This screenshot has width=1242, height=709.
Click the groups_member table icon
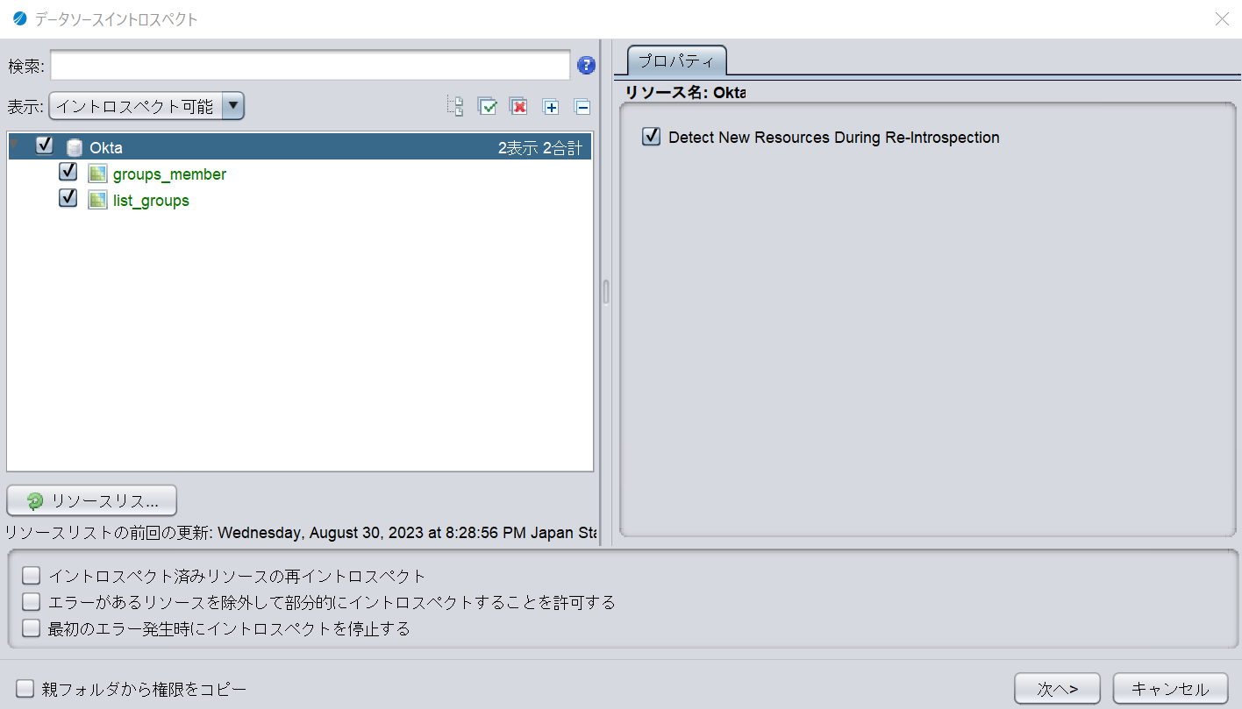pos(97,174)
